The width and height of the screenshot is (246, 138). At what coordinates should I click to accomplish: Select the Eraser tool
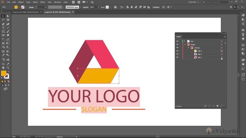(8, 35)
